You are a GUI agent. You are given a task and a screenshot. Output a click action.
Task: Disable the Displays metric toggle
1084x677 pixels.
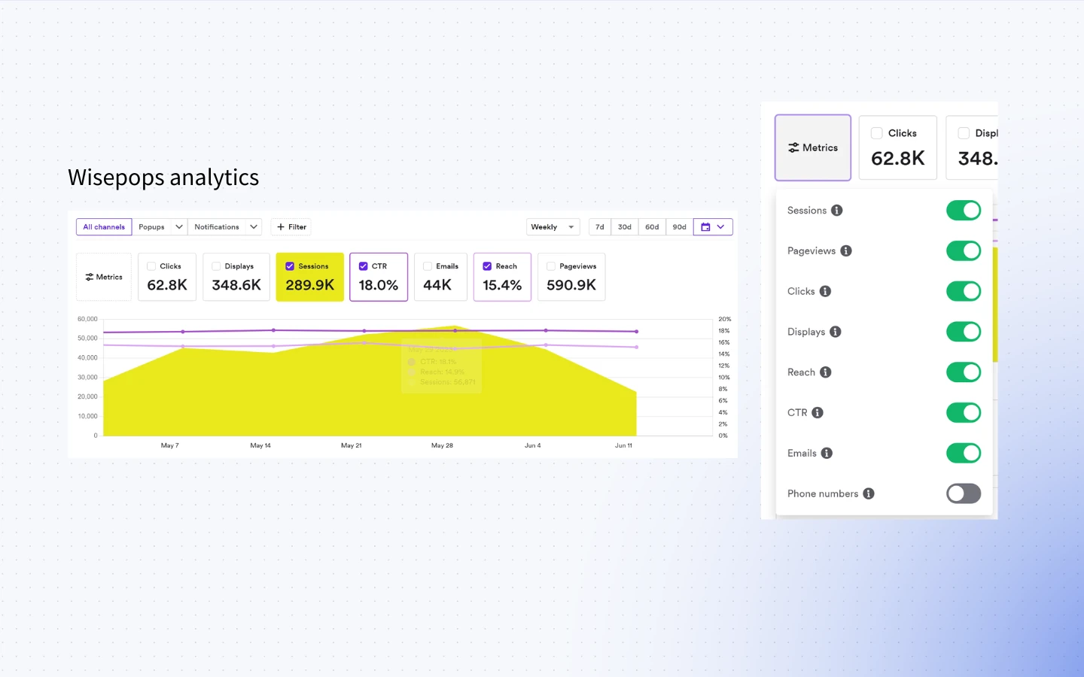964,332
